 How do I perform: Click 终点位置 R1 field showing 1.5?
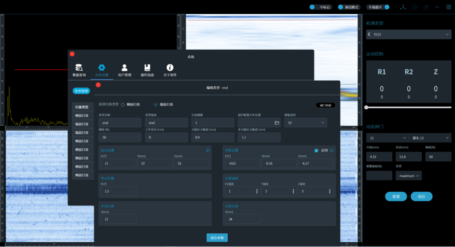tap(119, 191)
